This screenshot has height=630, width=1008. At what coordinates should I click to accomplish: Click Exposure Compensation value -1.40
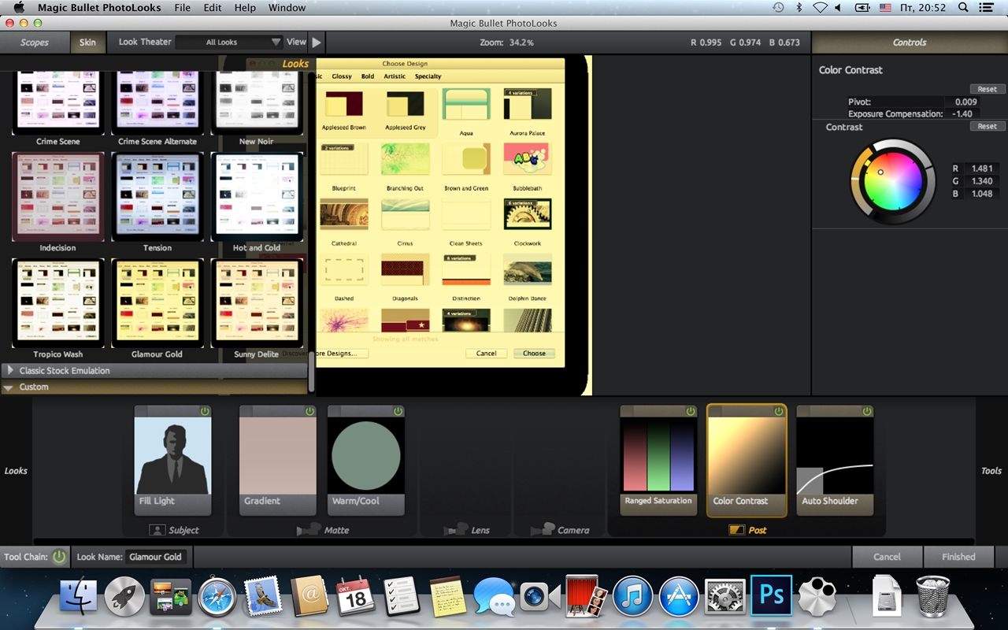962,113
